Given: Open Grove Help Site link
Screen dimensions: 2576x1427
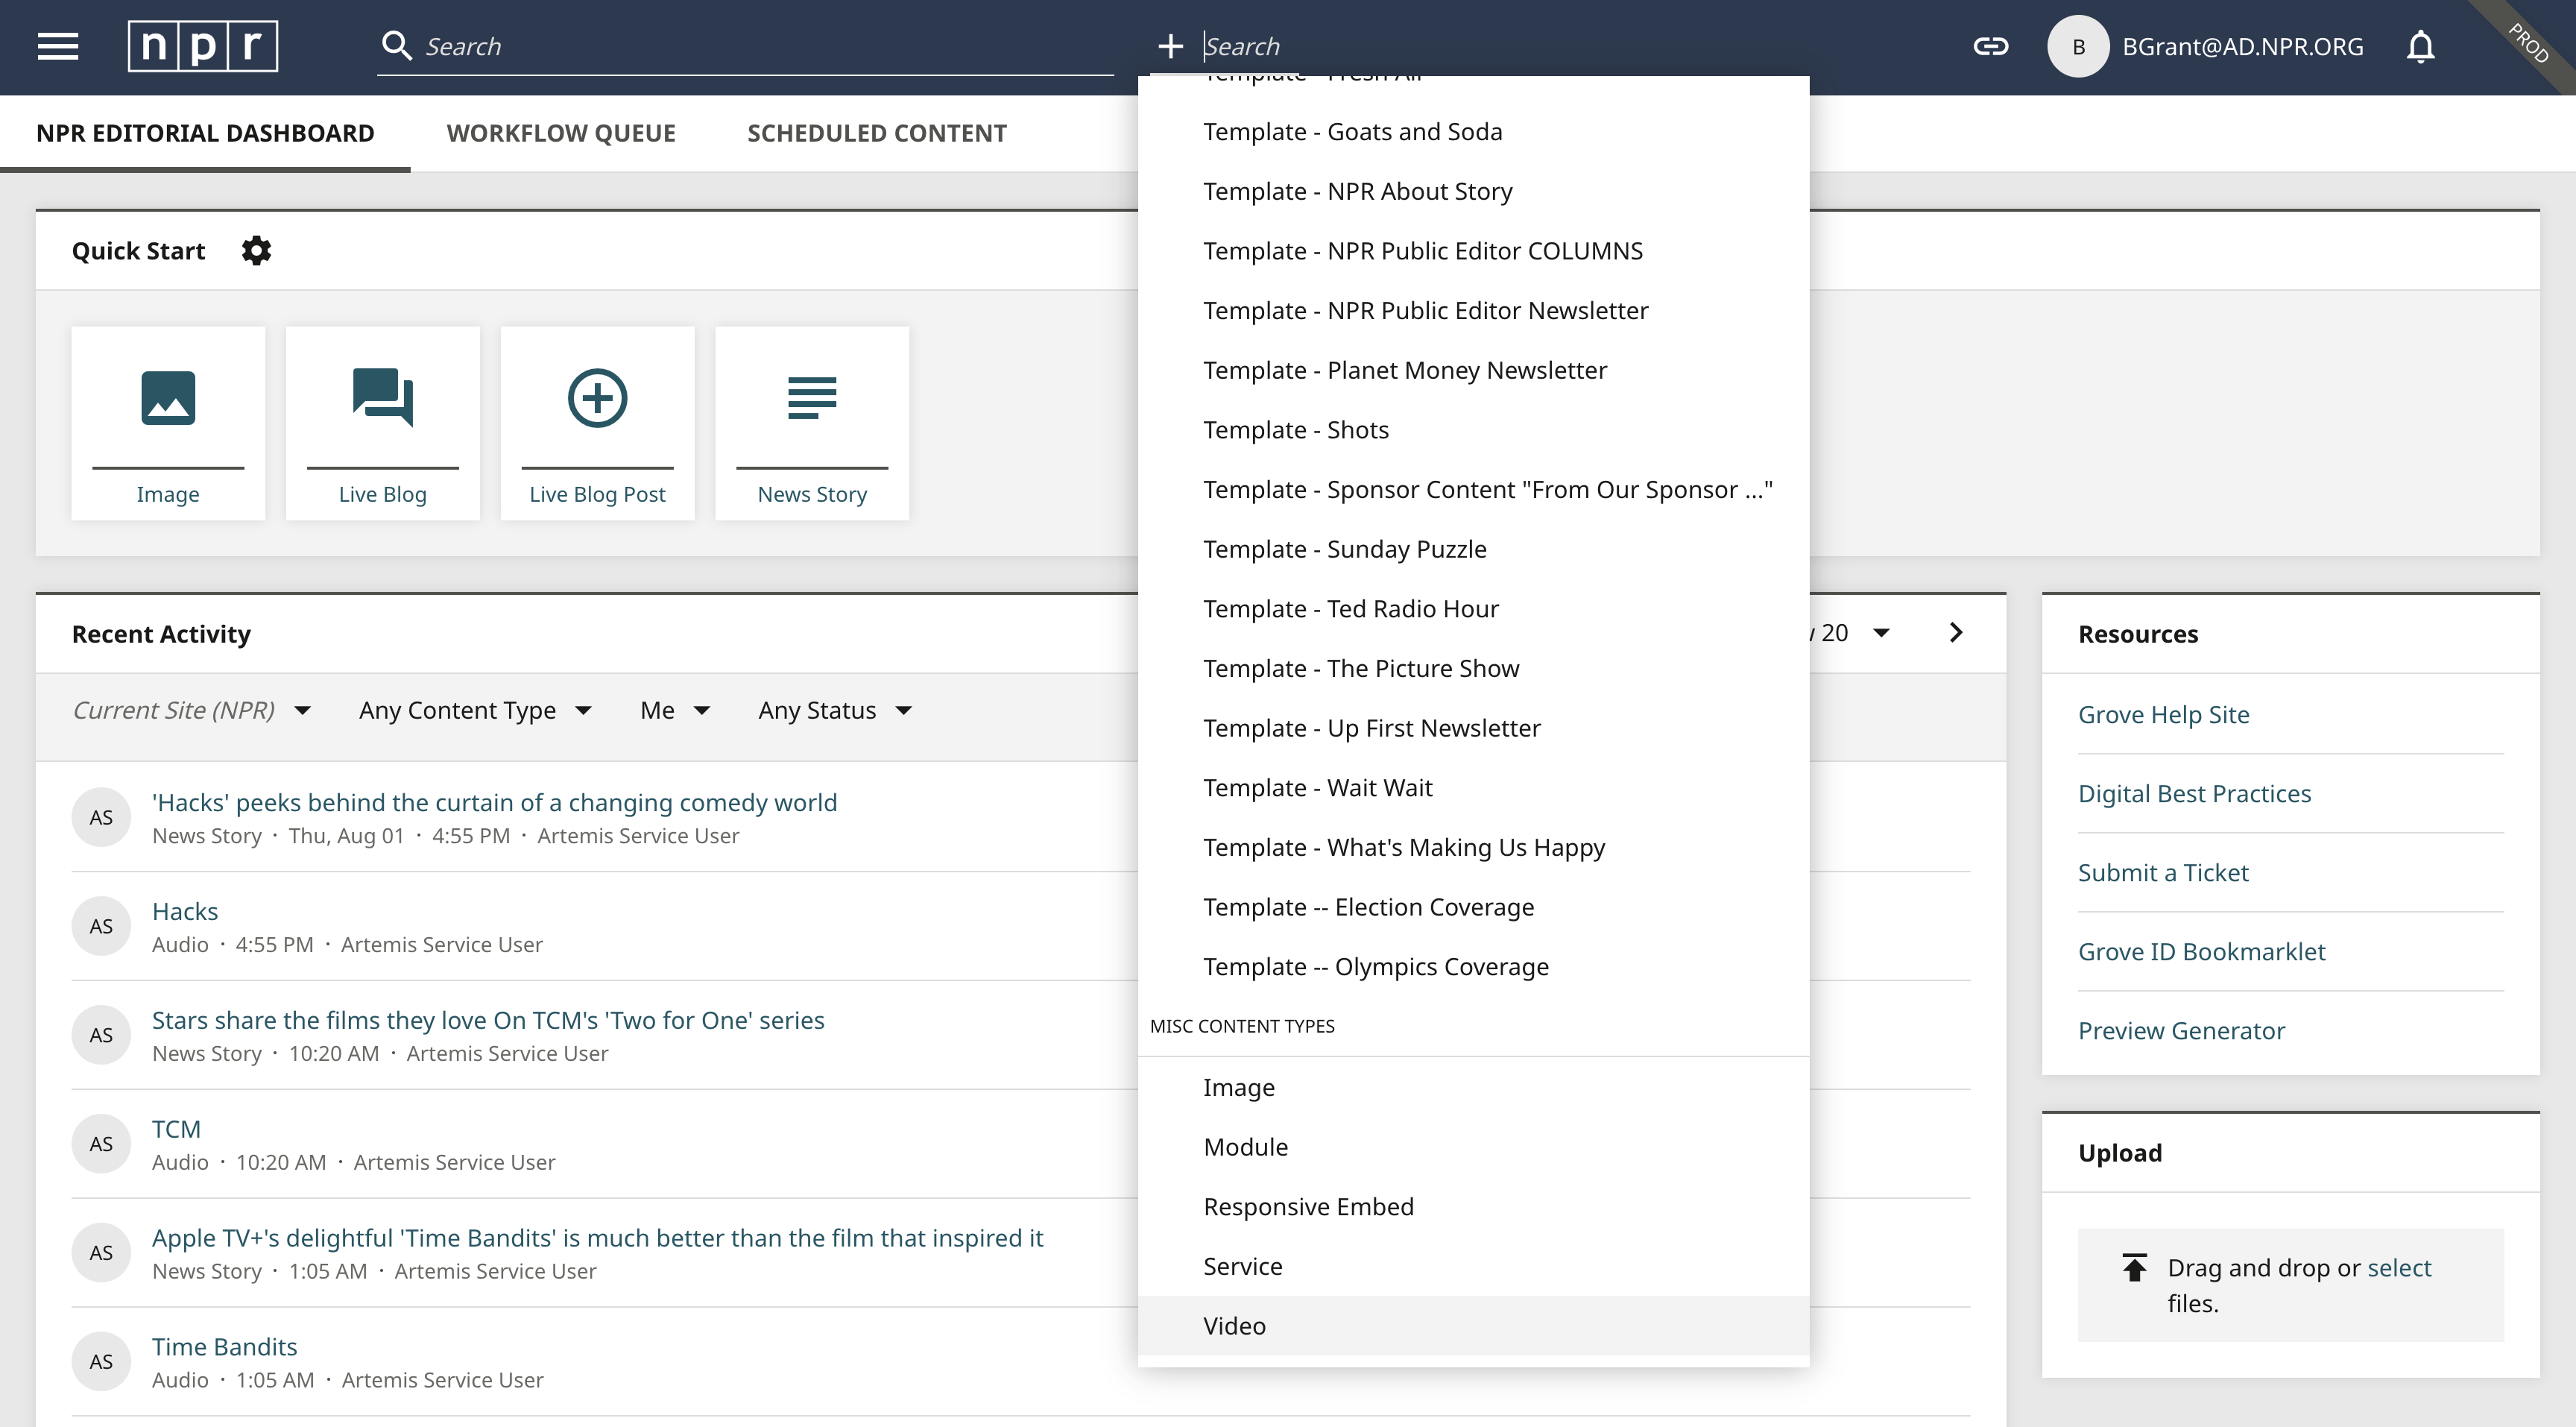Looking at the screenshot, I should (x=2163, y=714).
